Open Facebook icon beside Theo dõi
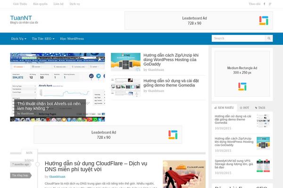The height and width of the screenshot is (188, 283). (265, 4)
